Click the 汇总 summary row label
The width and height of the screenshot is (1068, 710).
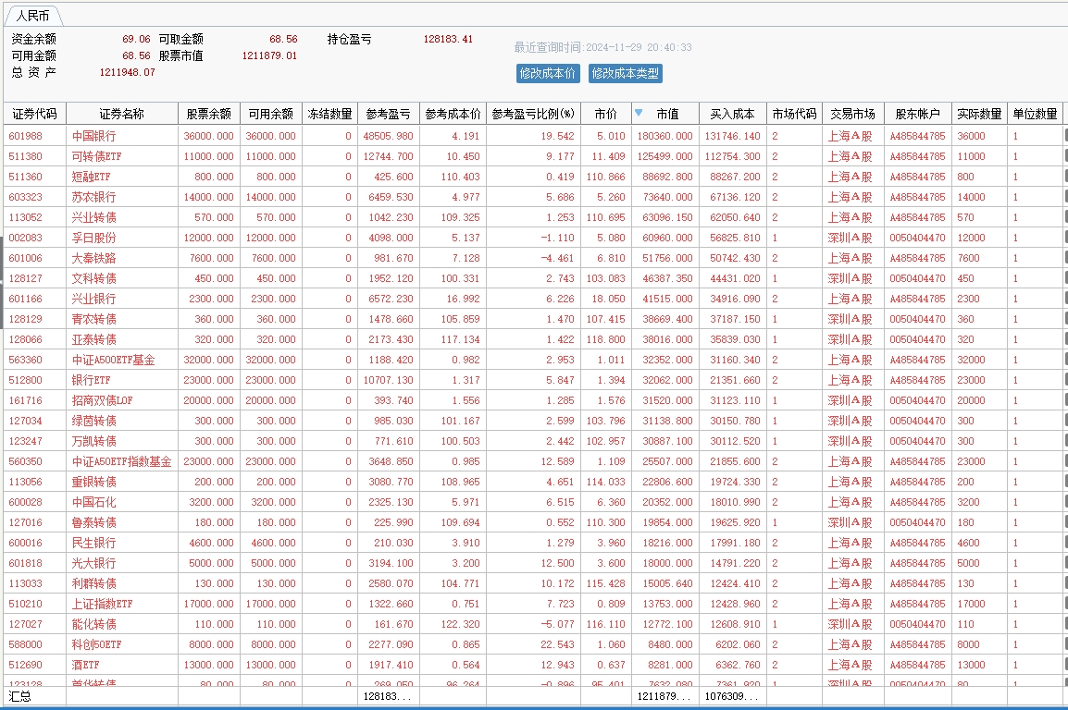point(20,695)
